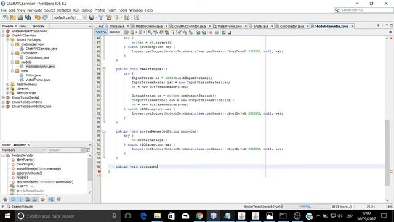Click the Search (Ctrl+I) field
394x222 pixels.
[x=364, y=10]
